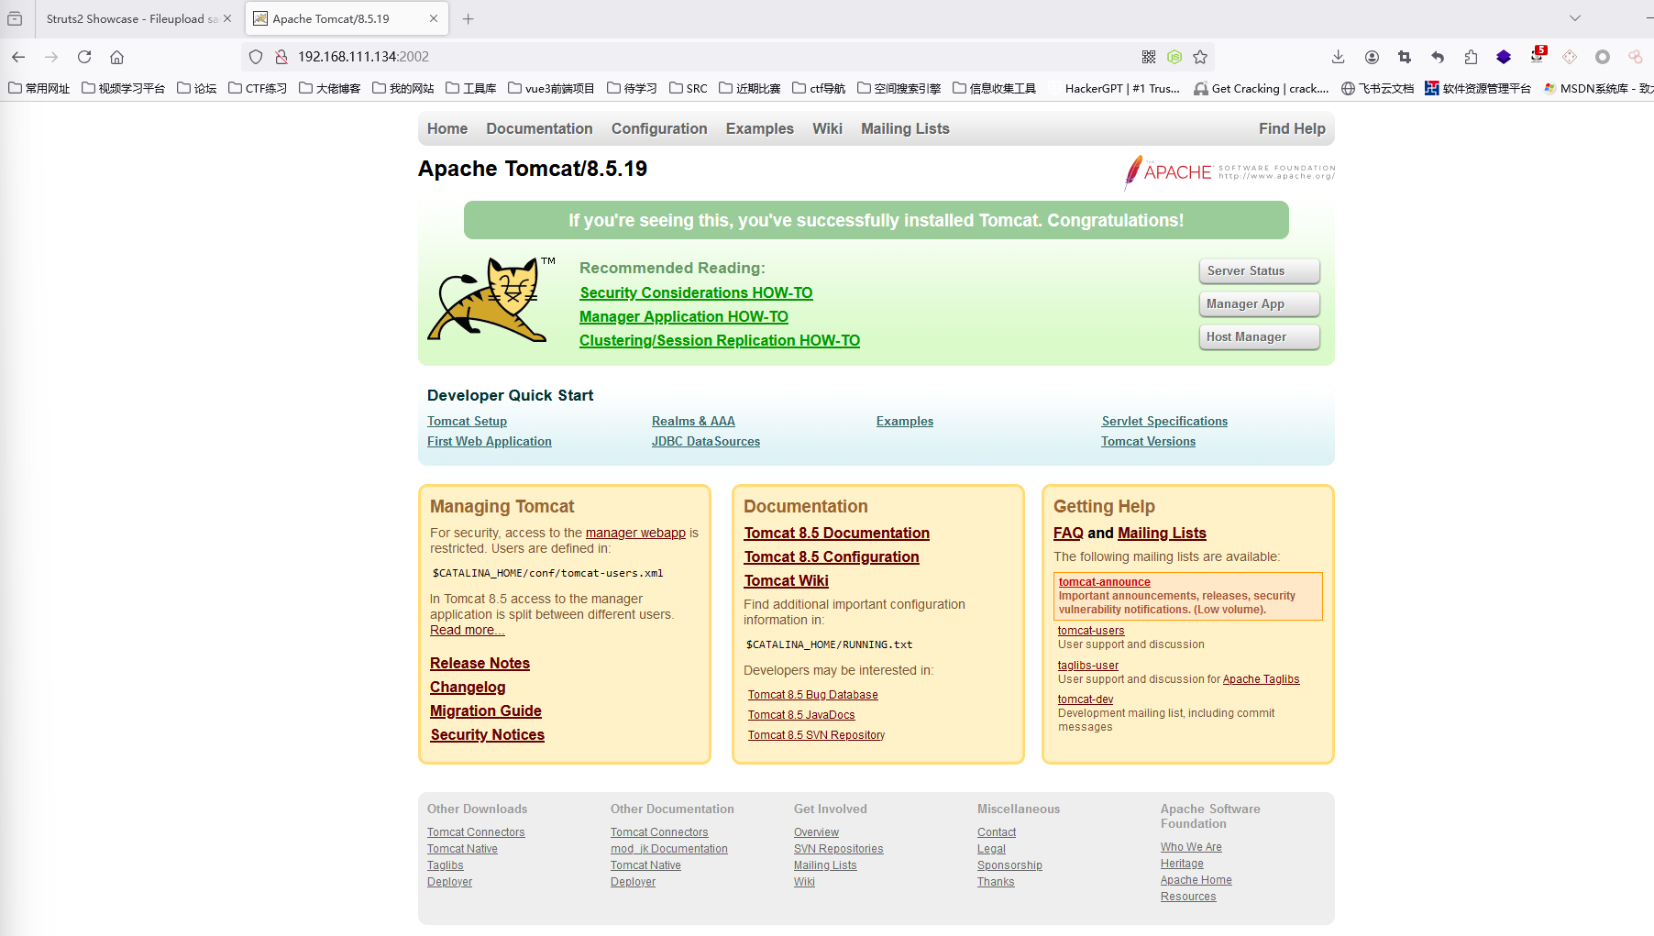Image resolution: width=1654 pixels, height=936 pixels.
Task: Open Security Considerations HOW-TO link
Action: (x=696, y=292)
